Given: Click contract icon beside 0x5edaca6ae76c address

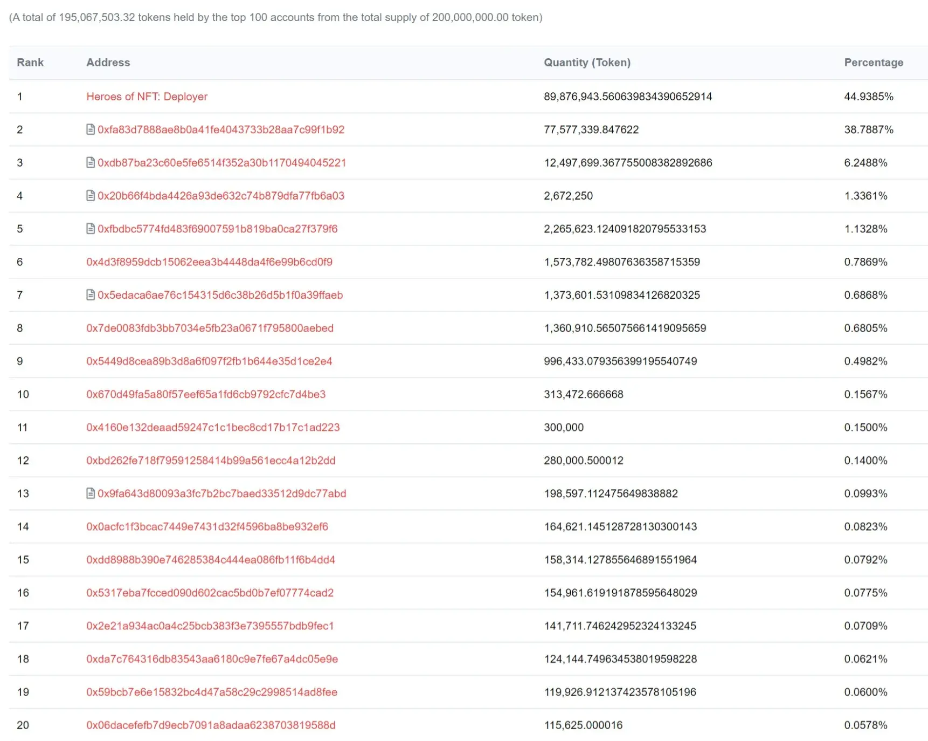Looking at the screenshot, I should (91, 295).
